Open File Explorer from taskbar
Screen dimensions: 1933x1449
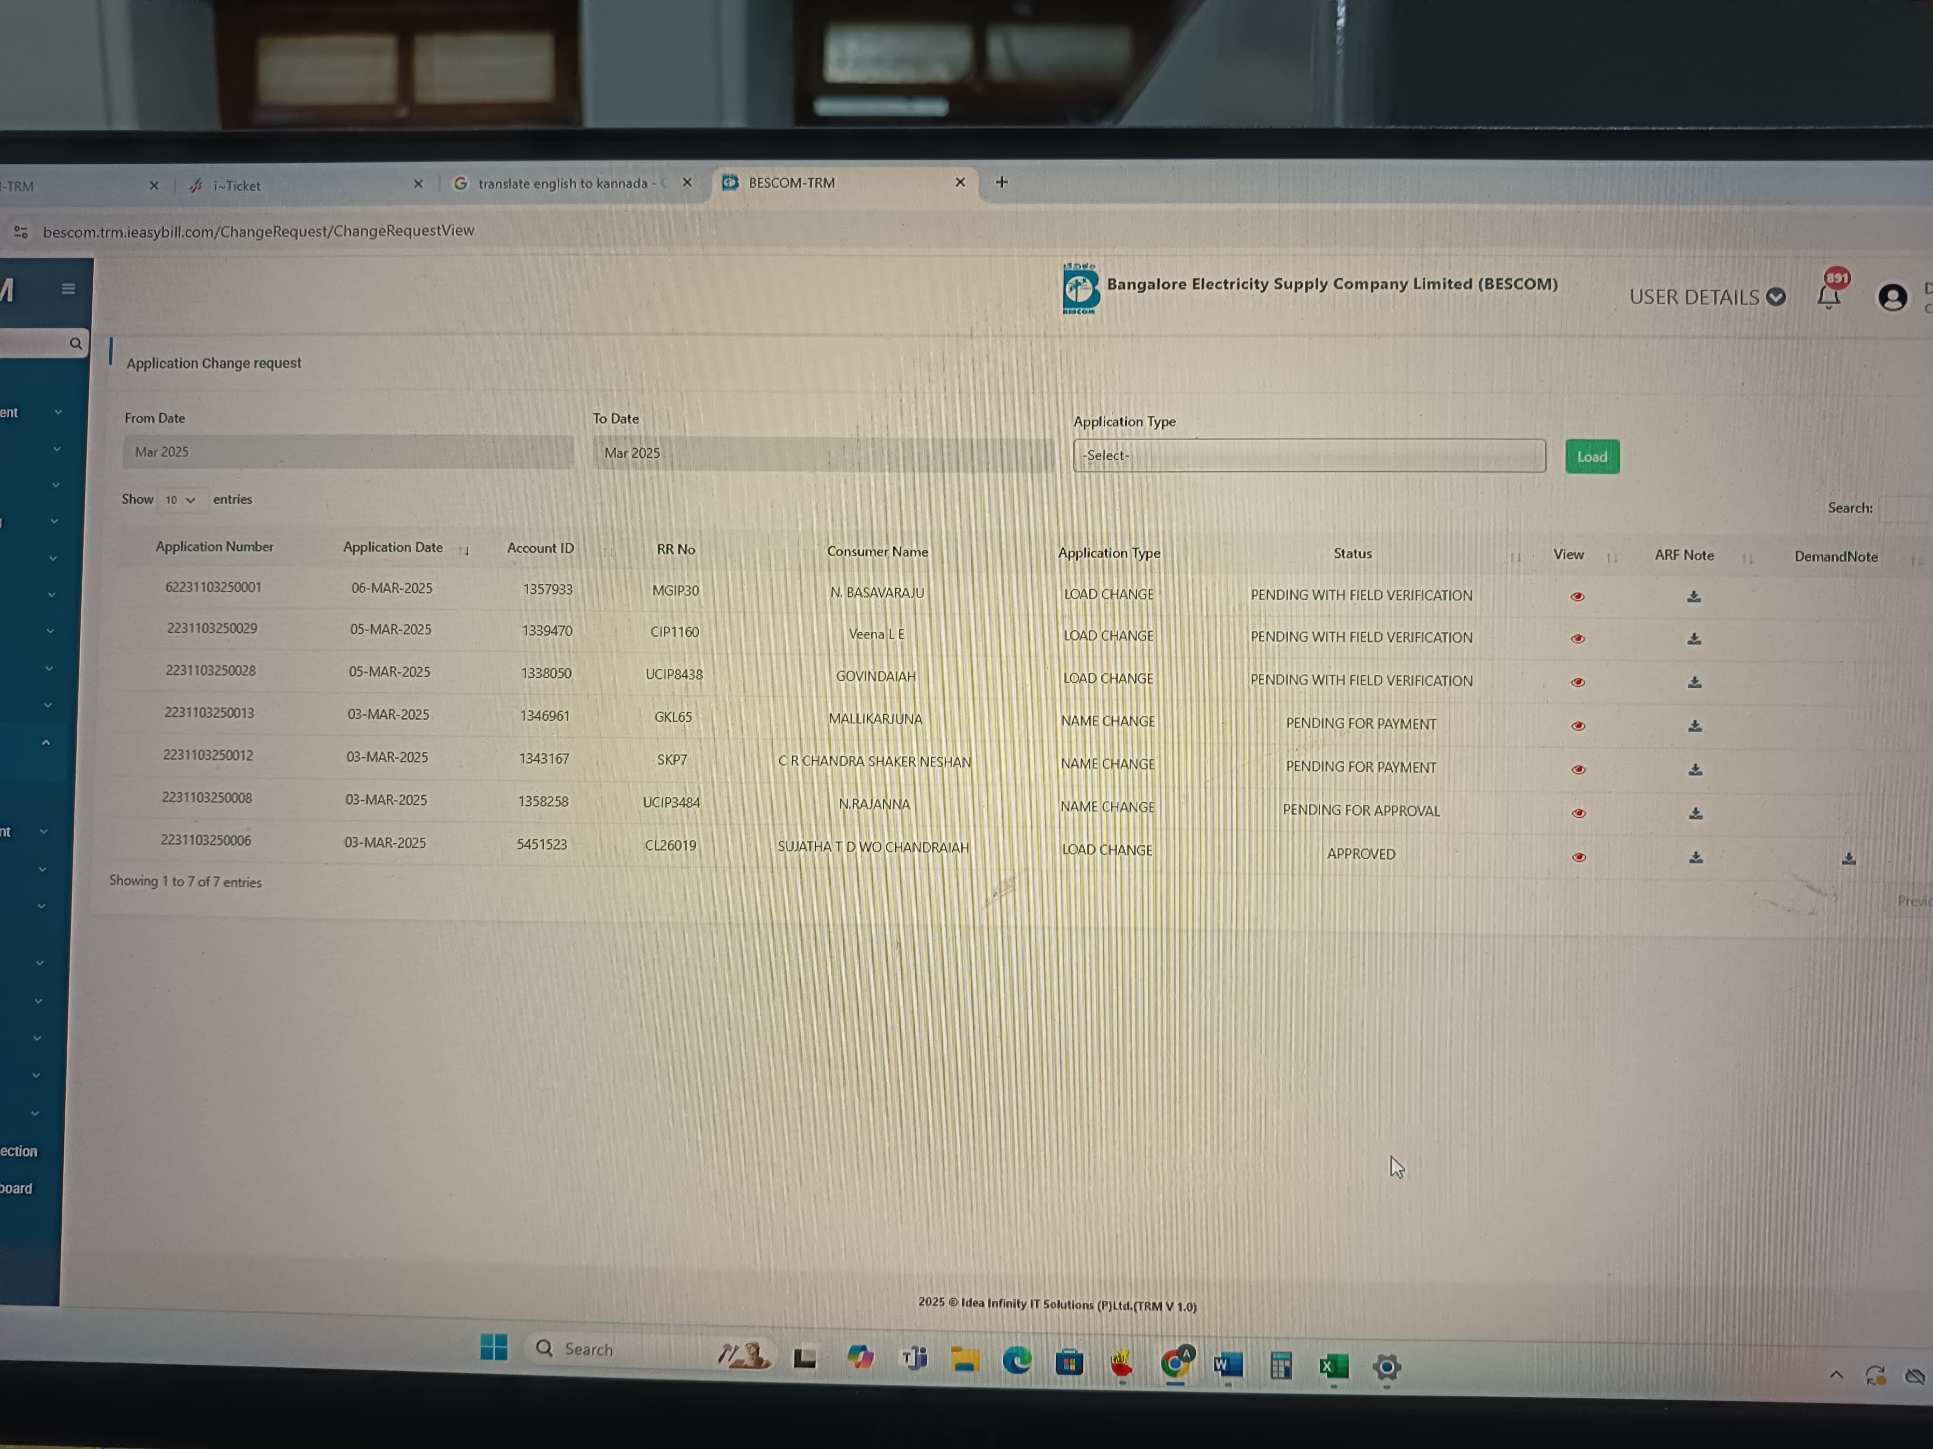pos(965,1360)
